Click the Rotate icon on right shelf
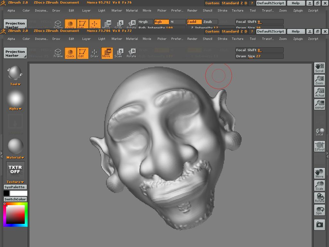Screen dimensions: 329x247 coord(320,198)
